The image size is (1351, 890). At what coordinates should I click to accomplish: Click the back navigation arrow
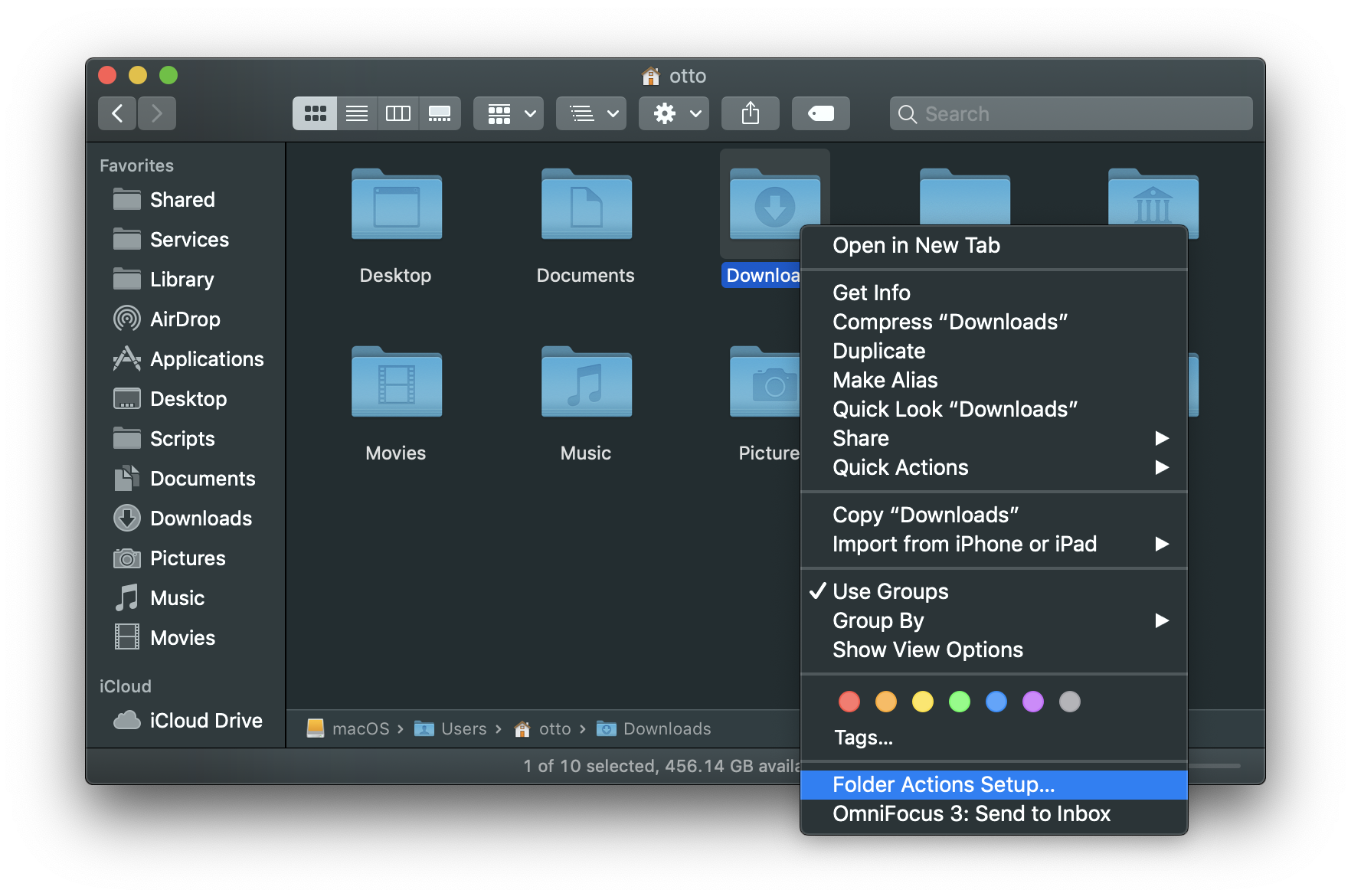(116, 113)
